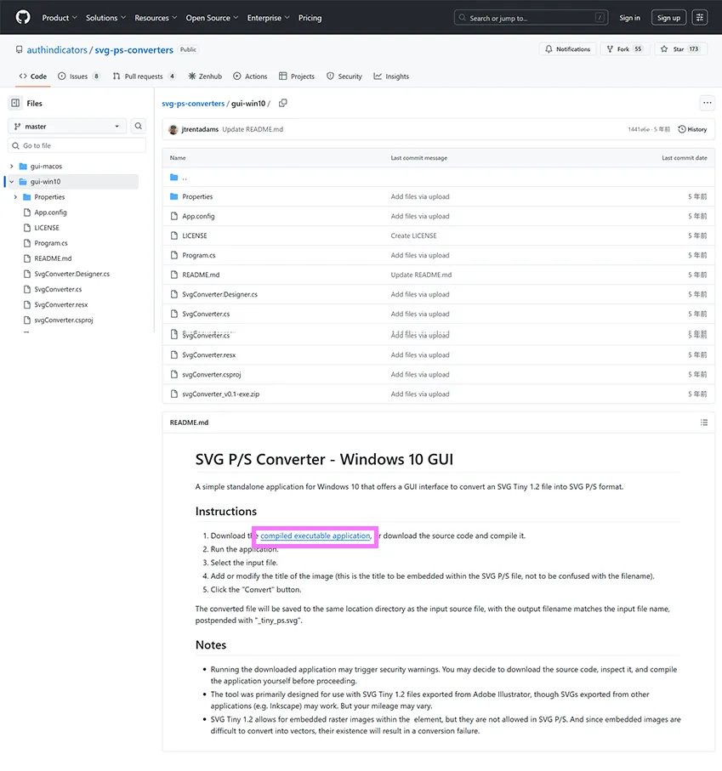Go to the Actions tab

[x=250, y=77]
